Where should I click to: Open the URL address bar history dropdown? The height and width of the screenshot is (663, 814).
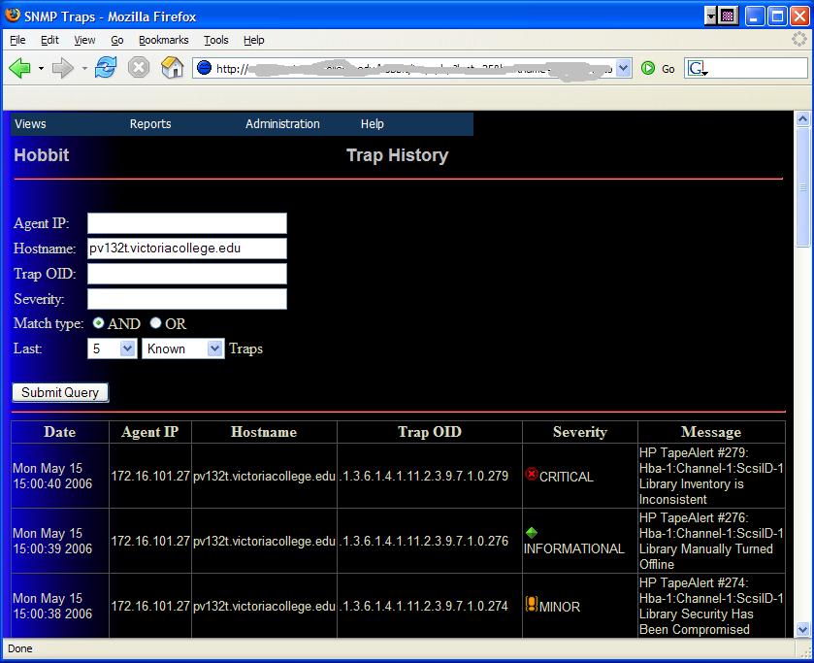tap(623, 68)
